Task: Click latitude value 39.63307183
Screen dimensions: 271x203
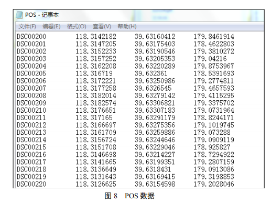Action: [155, 110]
